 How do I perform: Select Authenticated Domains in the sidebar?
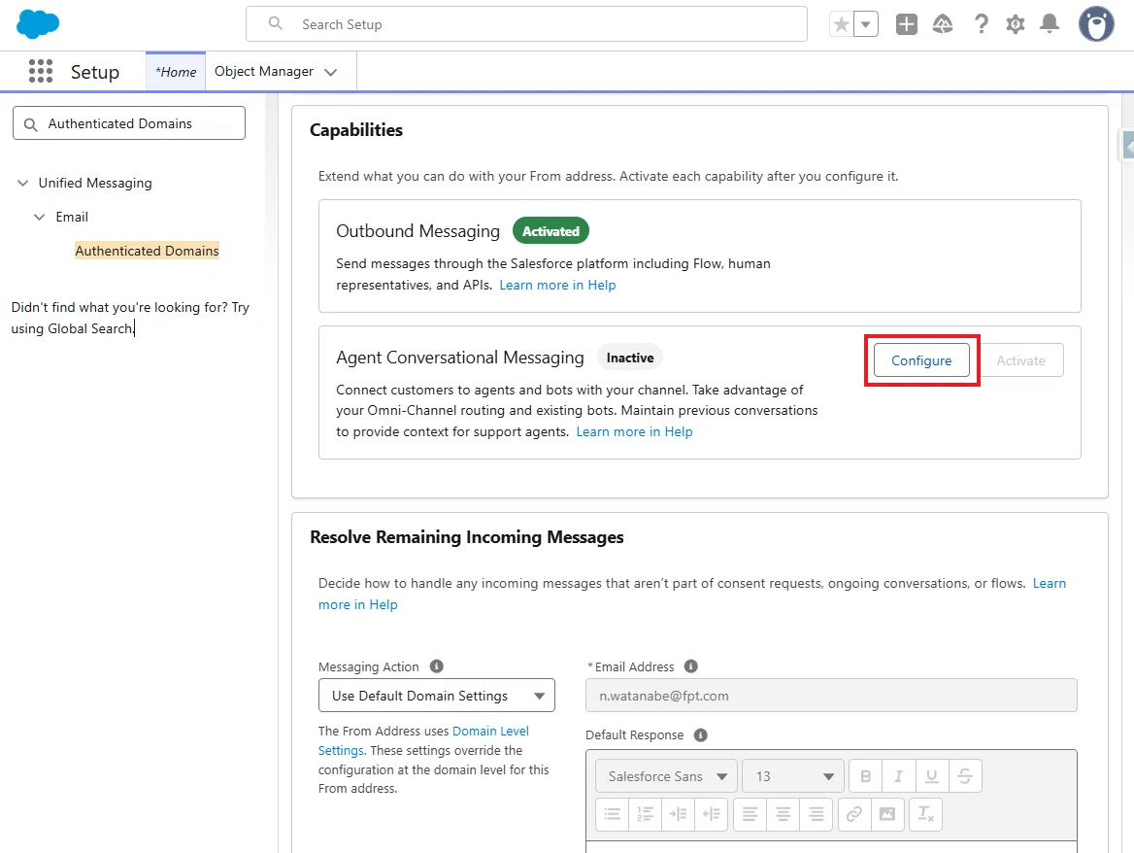click(147, 251)
